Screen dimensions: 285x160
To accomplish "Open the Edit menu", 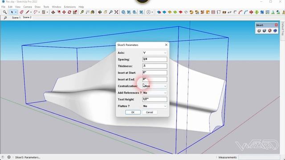I will point(10,7).
